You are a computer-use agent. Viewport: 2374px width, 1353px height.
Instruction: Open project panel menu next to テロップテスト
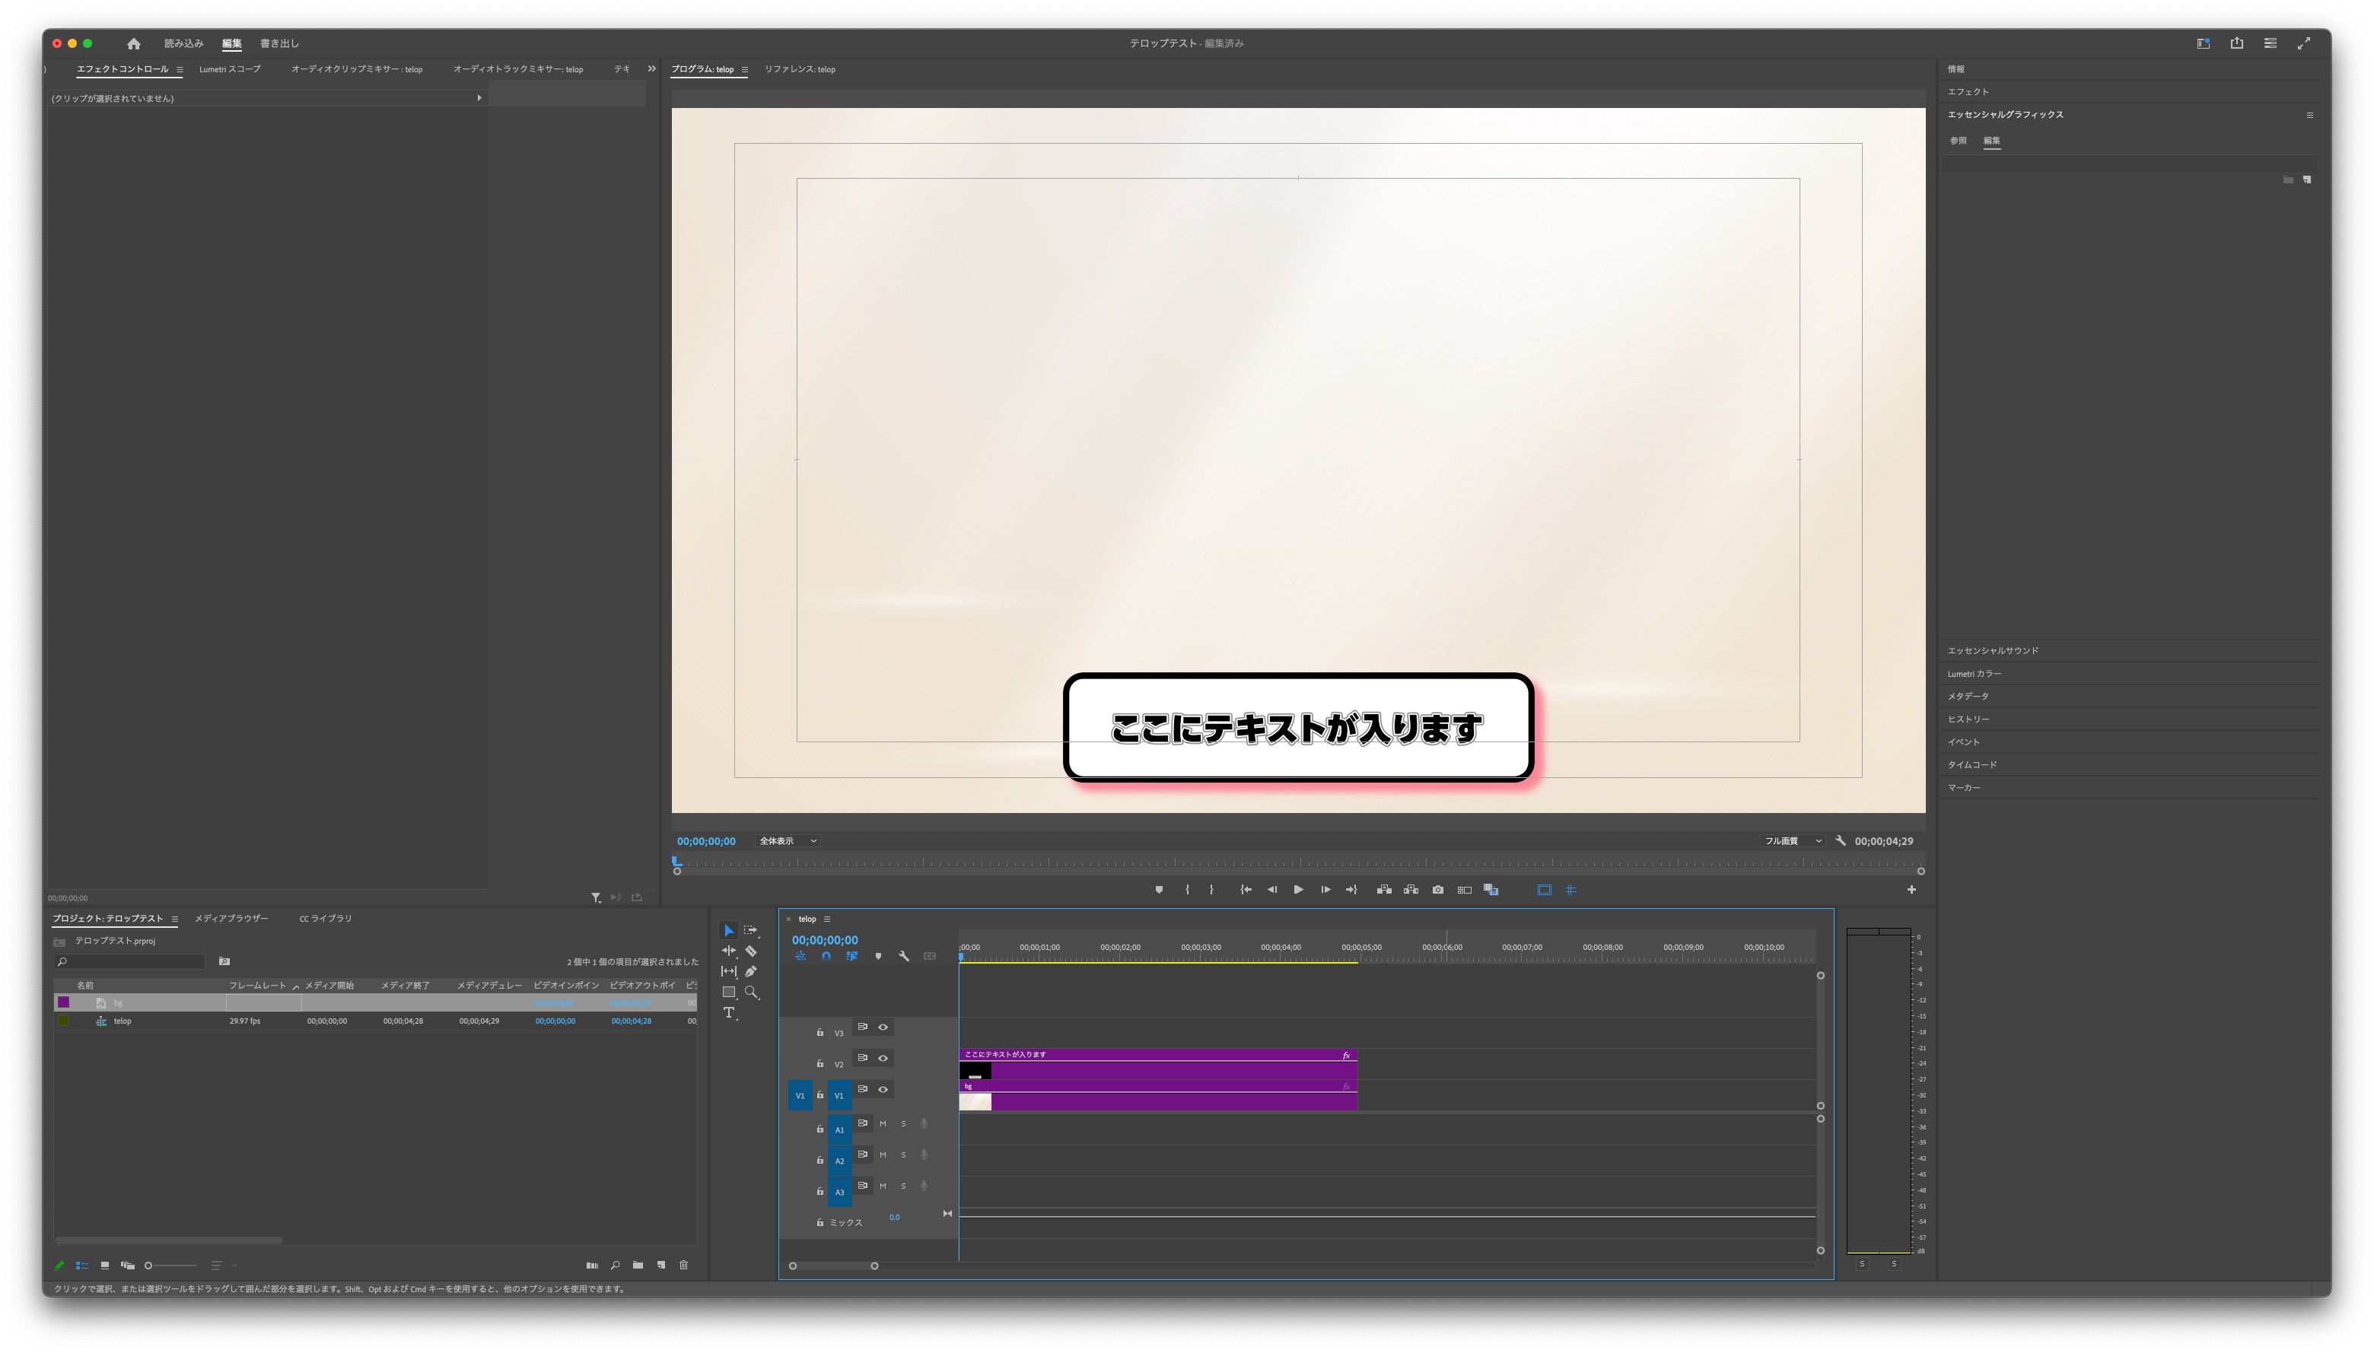pyautogui.click(x=173, y=919)
